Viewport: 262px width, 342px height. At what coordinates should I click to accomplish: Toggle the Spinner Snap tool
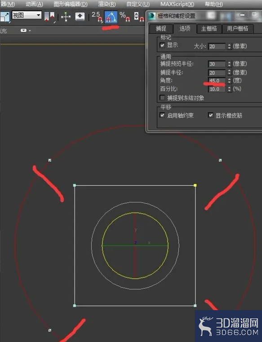pos(139,17)
